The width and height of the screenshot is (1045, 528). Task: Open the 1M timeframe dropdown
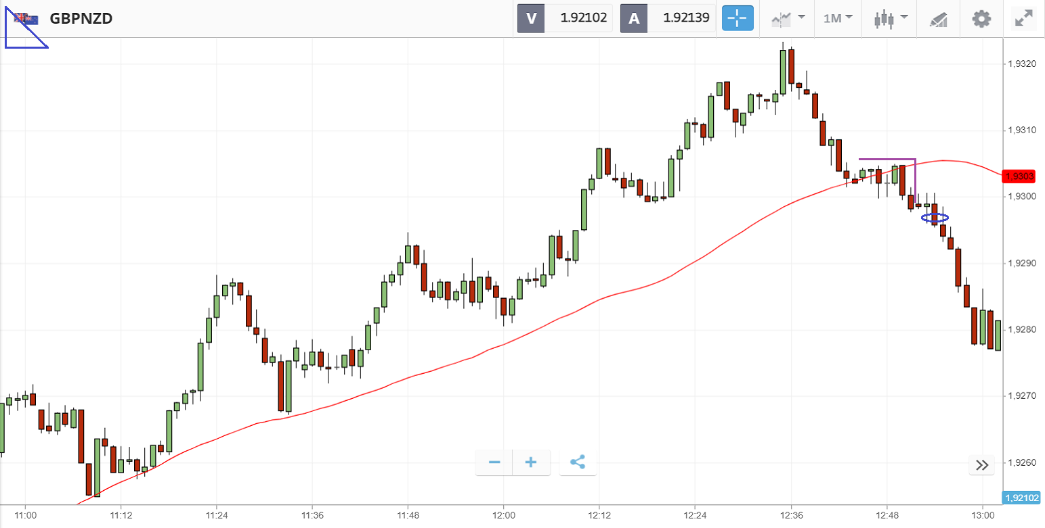click(x=838, y=18)
